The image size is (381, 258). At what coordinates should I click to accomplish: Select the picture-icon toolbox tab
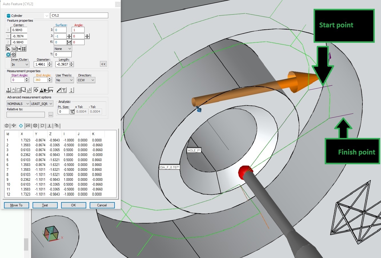[x=28, y=126]
